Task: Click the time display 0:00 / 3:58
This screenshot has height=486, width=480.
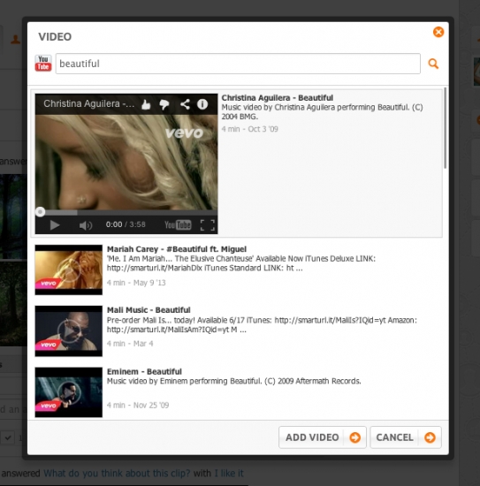Action: 126,224
